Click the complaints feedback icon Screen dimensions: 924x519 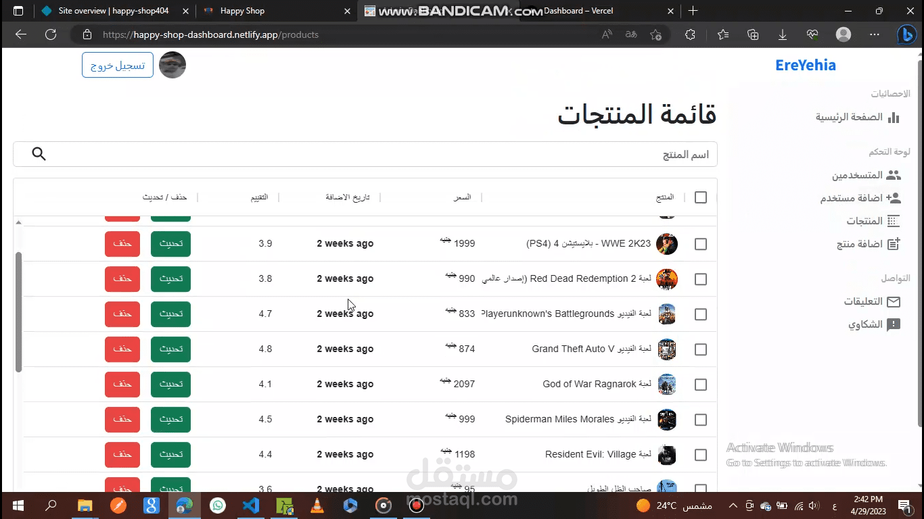894,324
